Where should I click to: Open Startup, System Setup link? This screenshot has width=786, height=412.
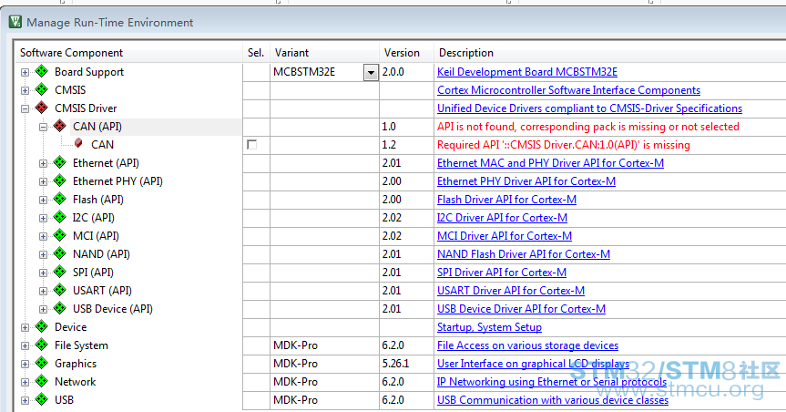489,327
